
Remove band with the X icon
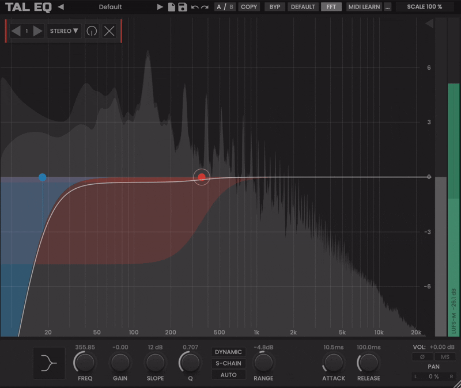tap(109, 31)
